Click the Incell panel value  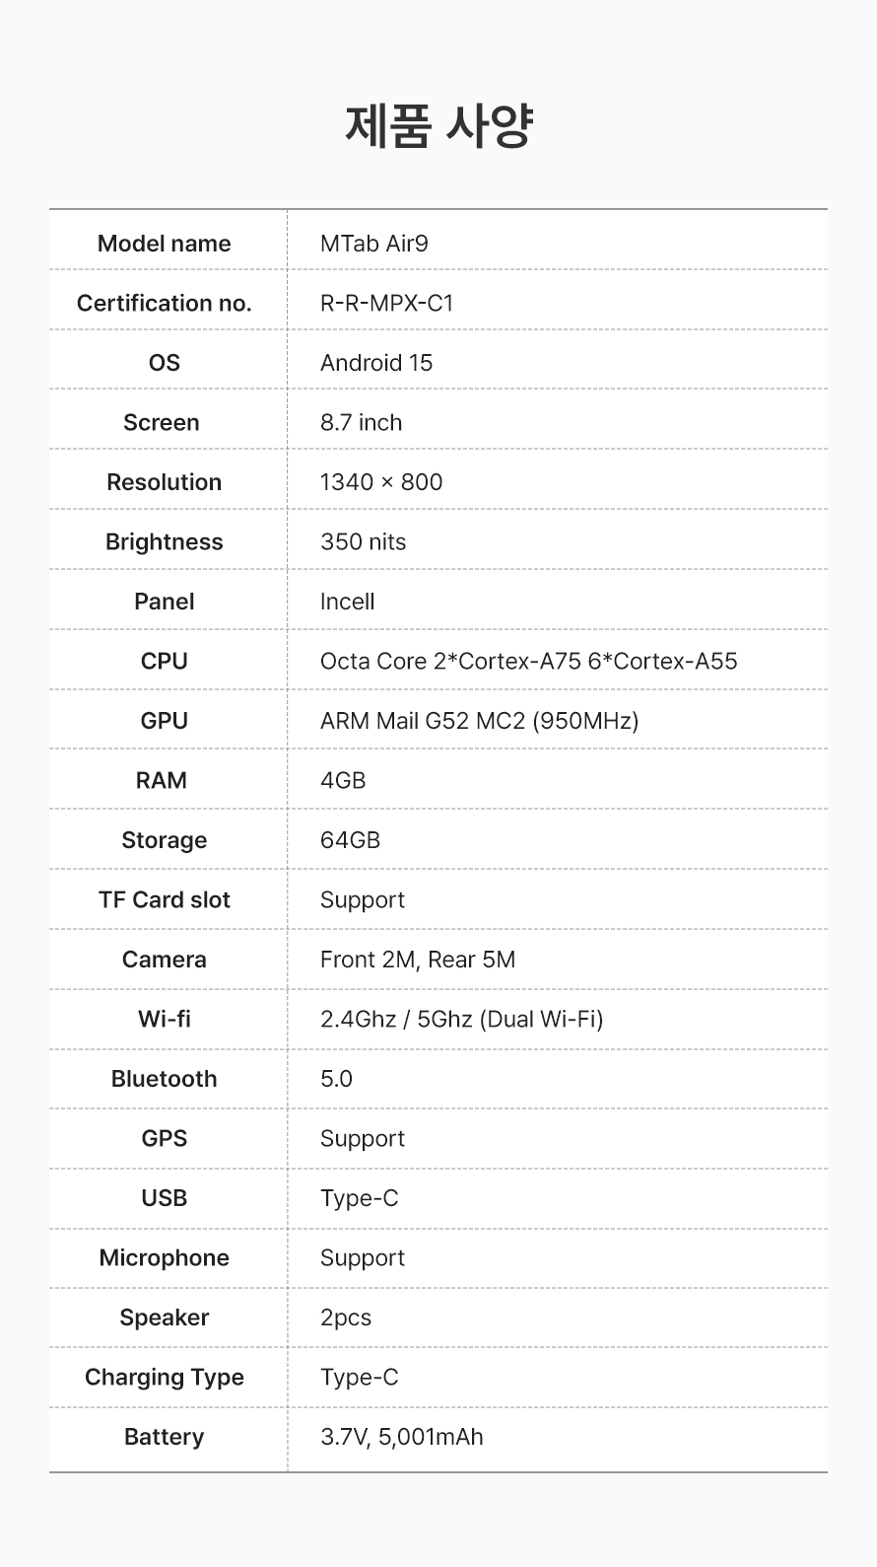(348, 602)
